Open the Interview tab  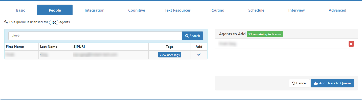pos(297,10)
